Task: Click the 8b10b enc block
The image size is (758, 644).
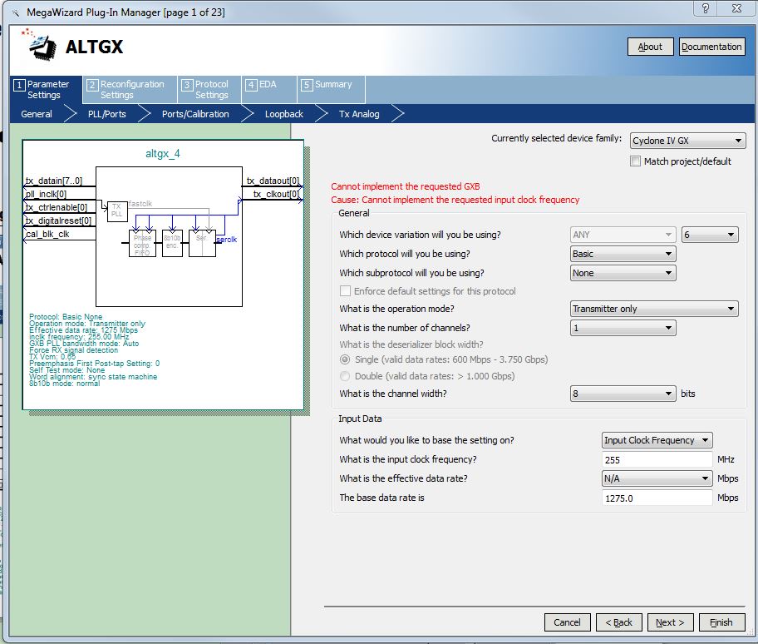Action: point(172,244)
